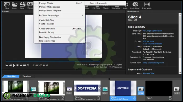Open a show with the Open icon

pos(14,5)
